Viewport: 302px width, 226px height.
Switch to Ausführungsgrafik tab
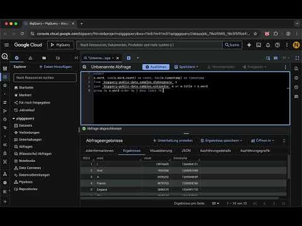click(255, 151)
